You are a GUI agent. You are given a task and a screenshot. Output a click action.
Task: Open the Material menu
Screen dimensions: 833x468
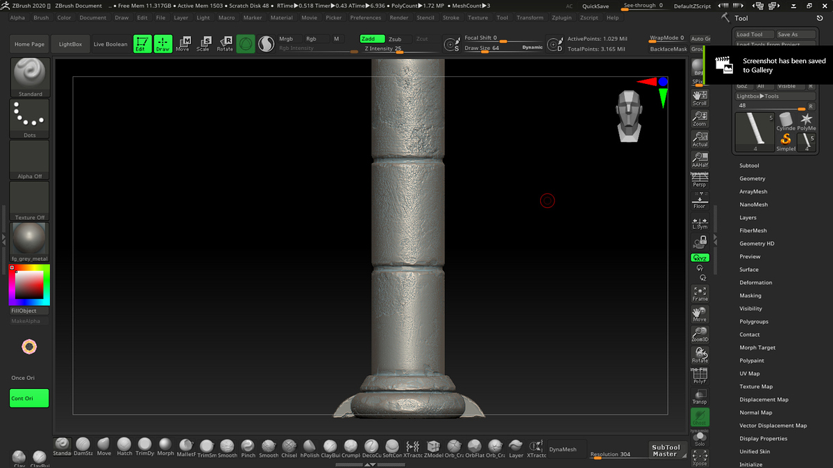click(281, 18)
